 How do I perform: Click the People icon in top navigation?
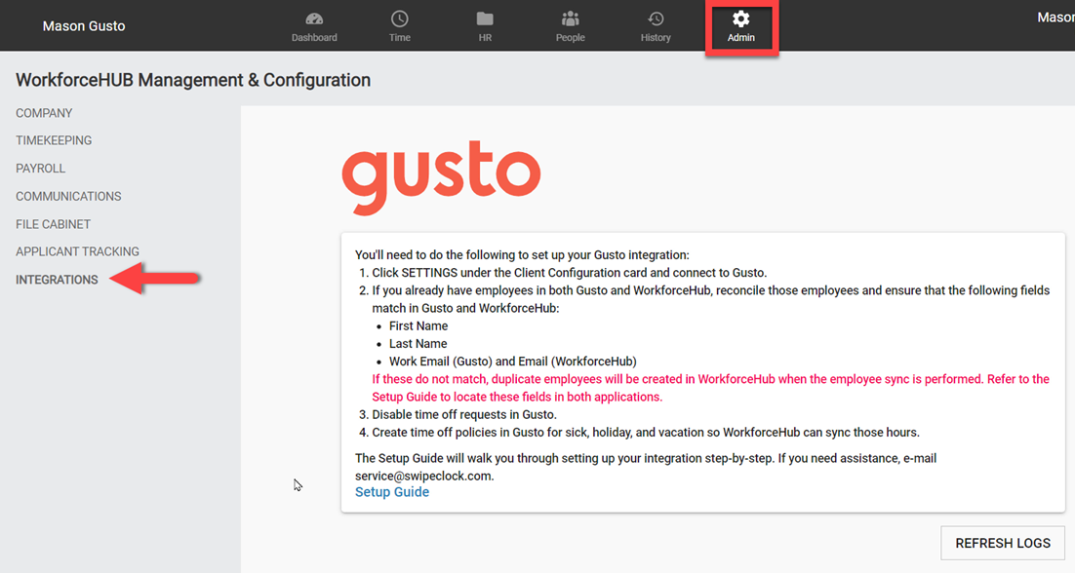click(570, 25)
